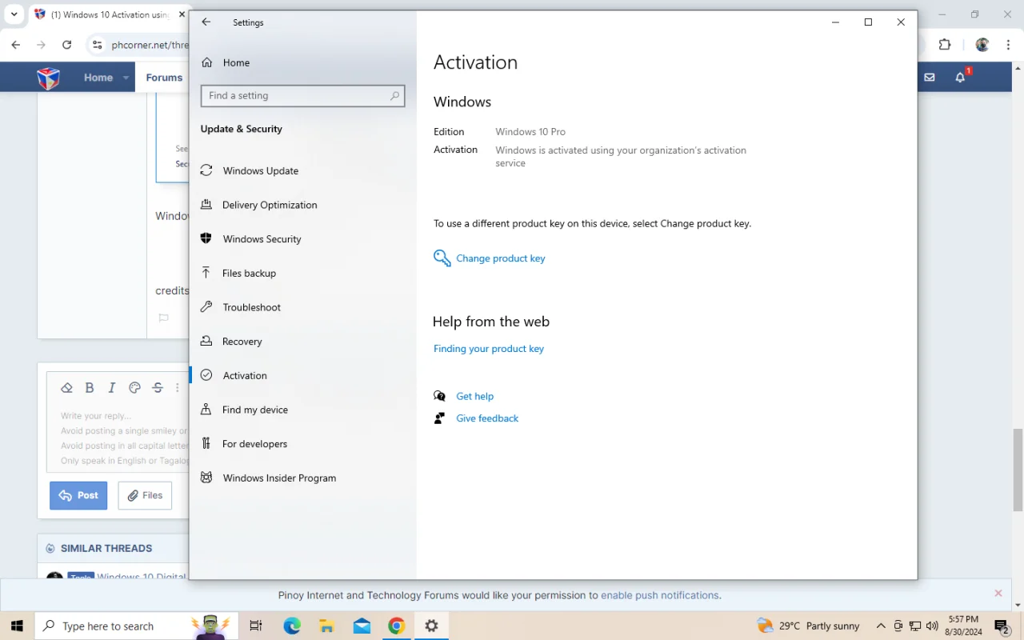
Task: Open the forum notifications bell icon
Action: pyautogui.click(x=961, y=78)
